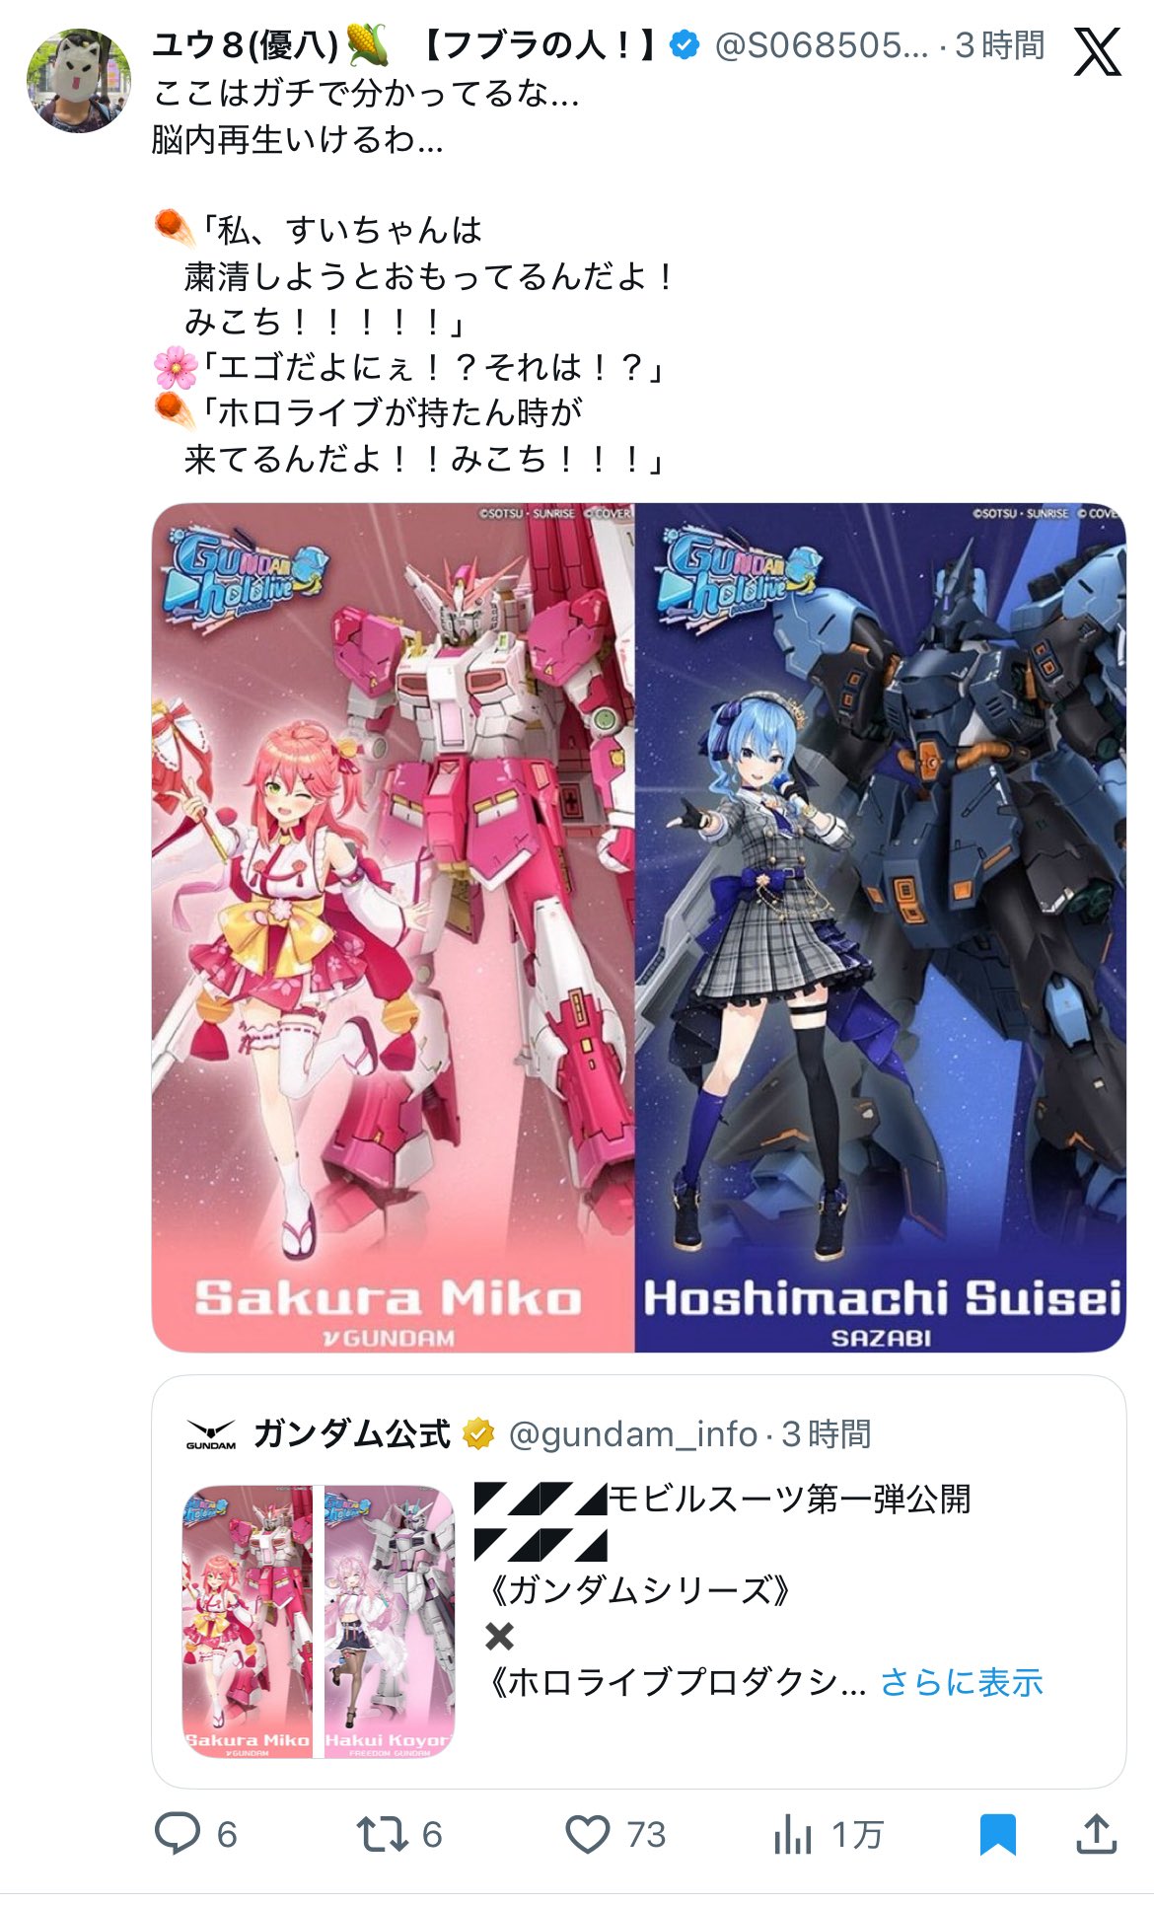Click the ガンダム公式 account name
1154x1905 pixels.
[352, 1433]
